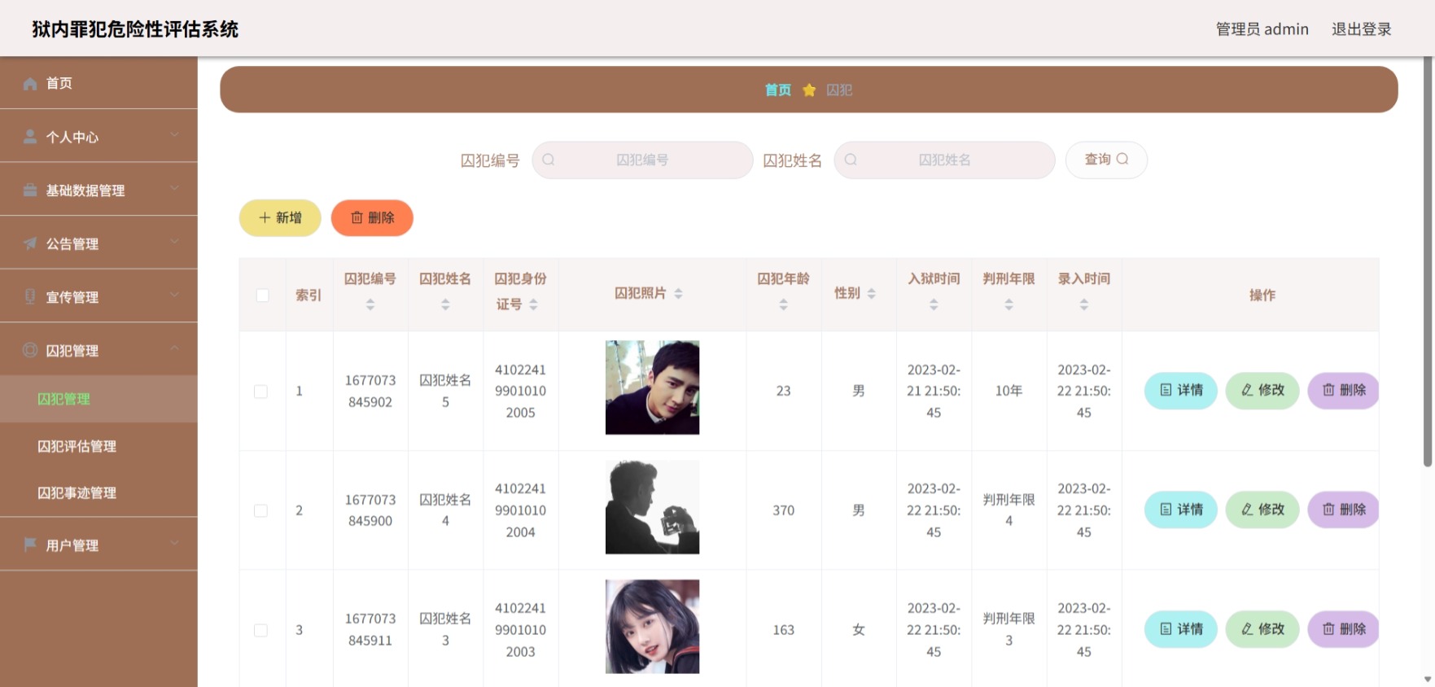The image size is (1435, 687).
Task: Click 删除 for 囚犯姓名4 row
Action: 1344,510
